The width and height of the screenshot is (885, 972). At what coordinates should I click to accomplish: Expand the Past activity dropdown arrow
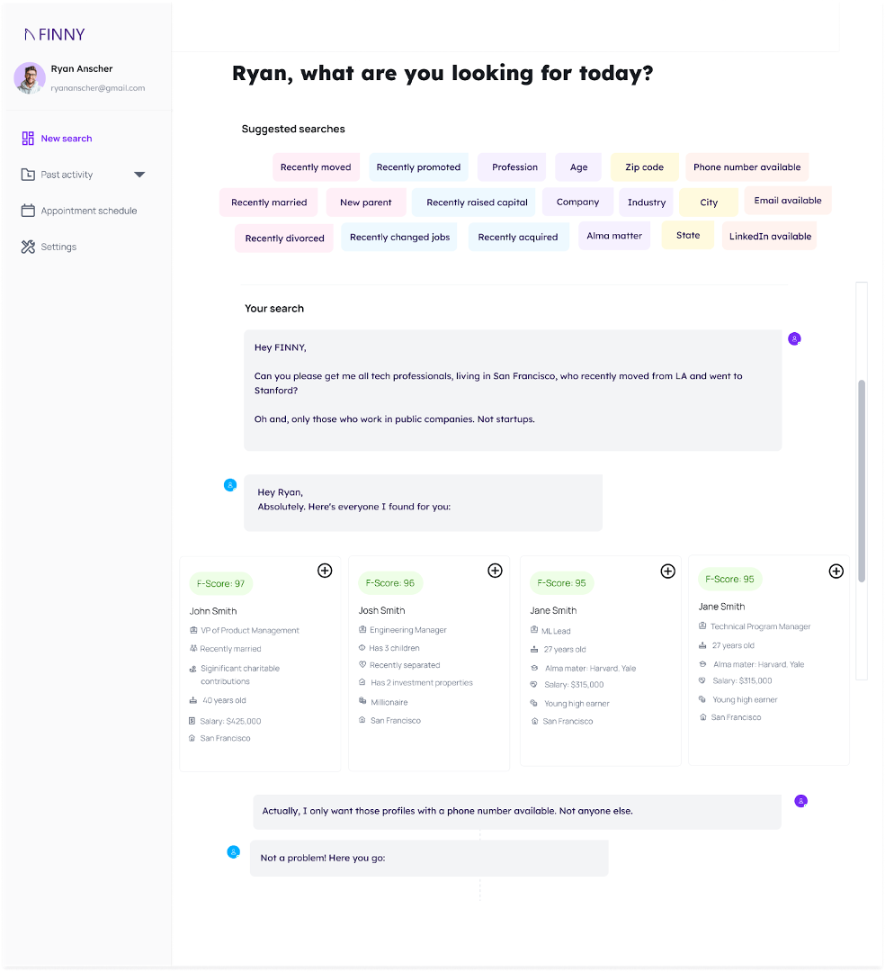[x=139, y=175]
